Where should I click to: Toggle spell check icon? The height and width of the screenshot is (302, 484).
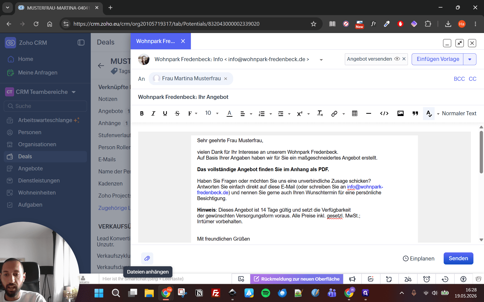coord(429,114)
